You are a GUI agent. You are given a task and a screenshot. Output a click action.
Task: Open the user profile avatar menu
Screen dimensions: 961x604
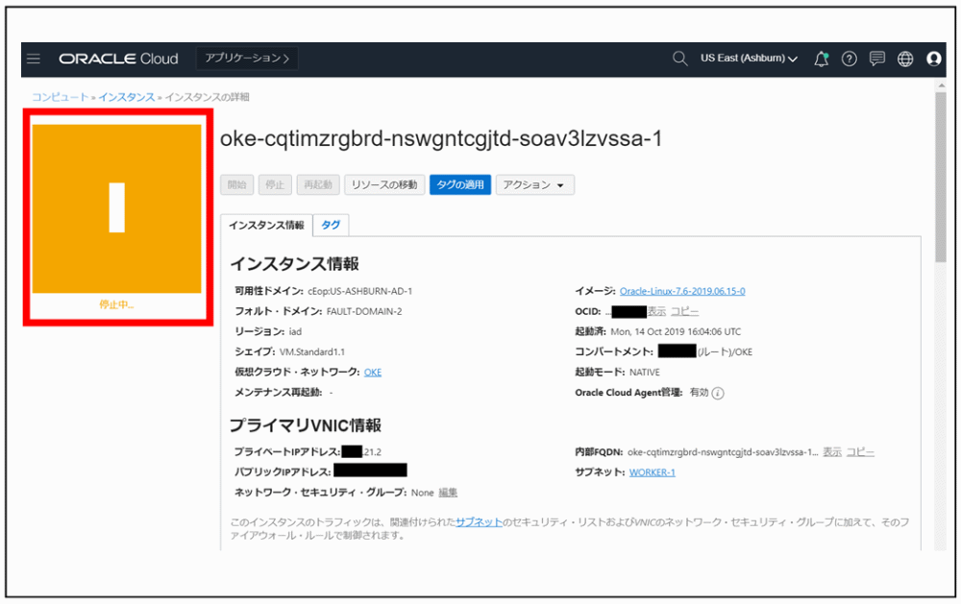[933, 59]
